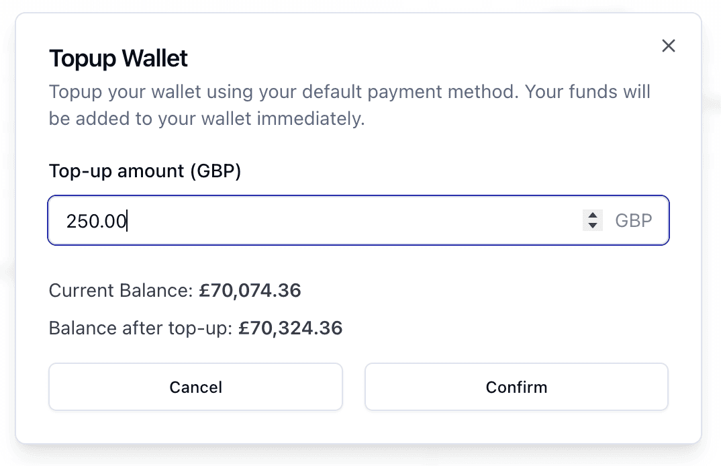Click the £70,324.36 projected balance value

[x=290, y=328]
